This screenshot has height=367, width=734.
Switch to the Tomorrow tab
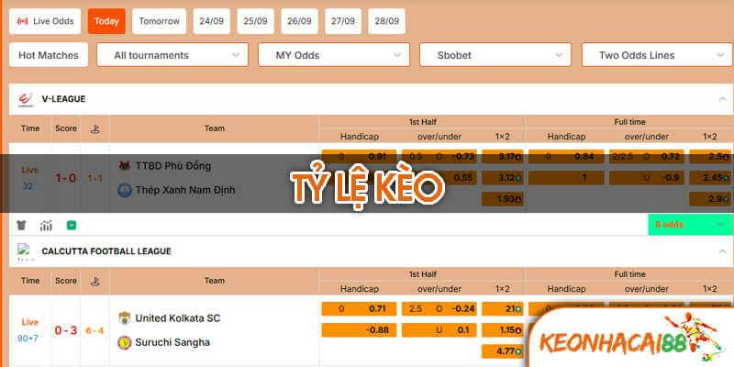[161, 20]
